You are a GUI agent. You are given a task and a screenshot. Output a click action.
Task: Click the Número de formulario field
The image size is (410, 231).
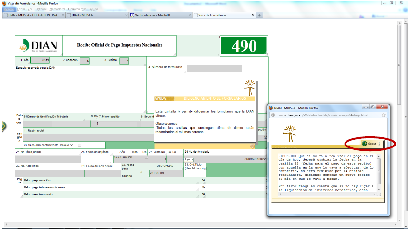point(214,69)
